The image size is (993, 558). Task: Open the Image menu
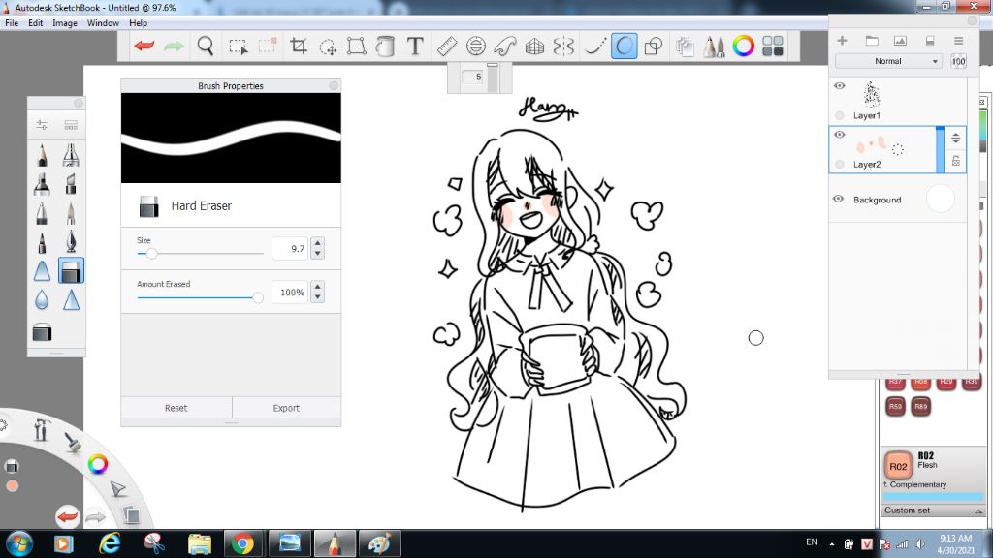(x=65, y=23)
